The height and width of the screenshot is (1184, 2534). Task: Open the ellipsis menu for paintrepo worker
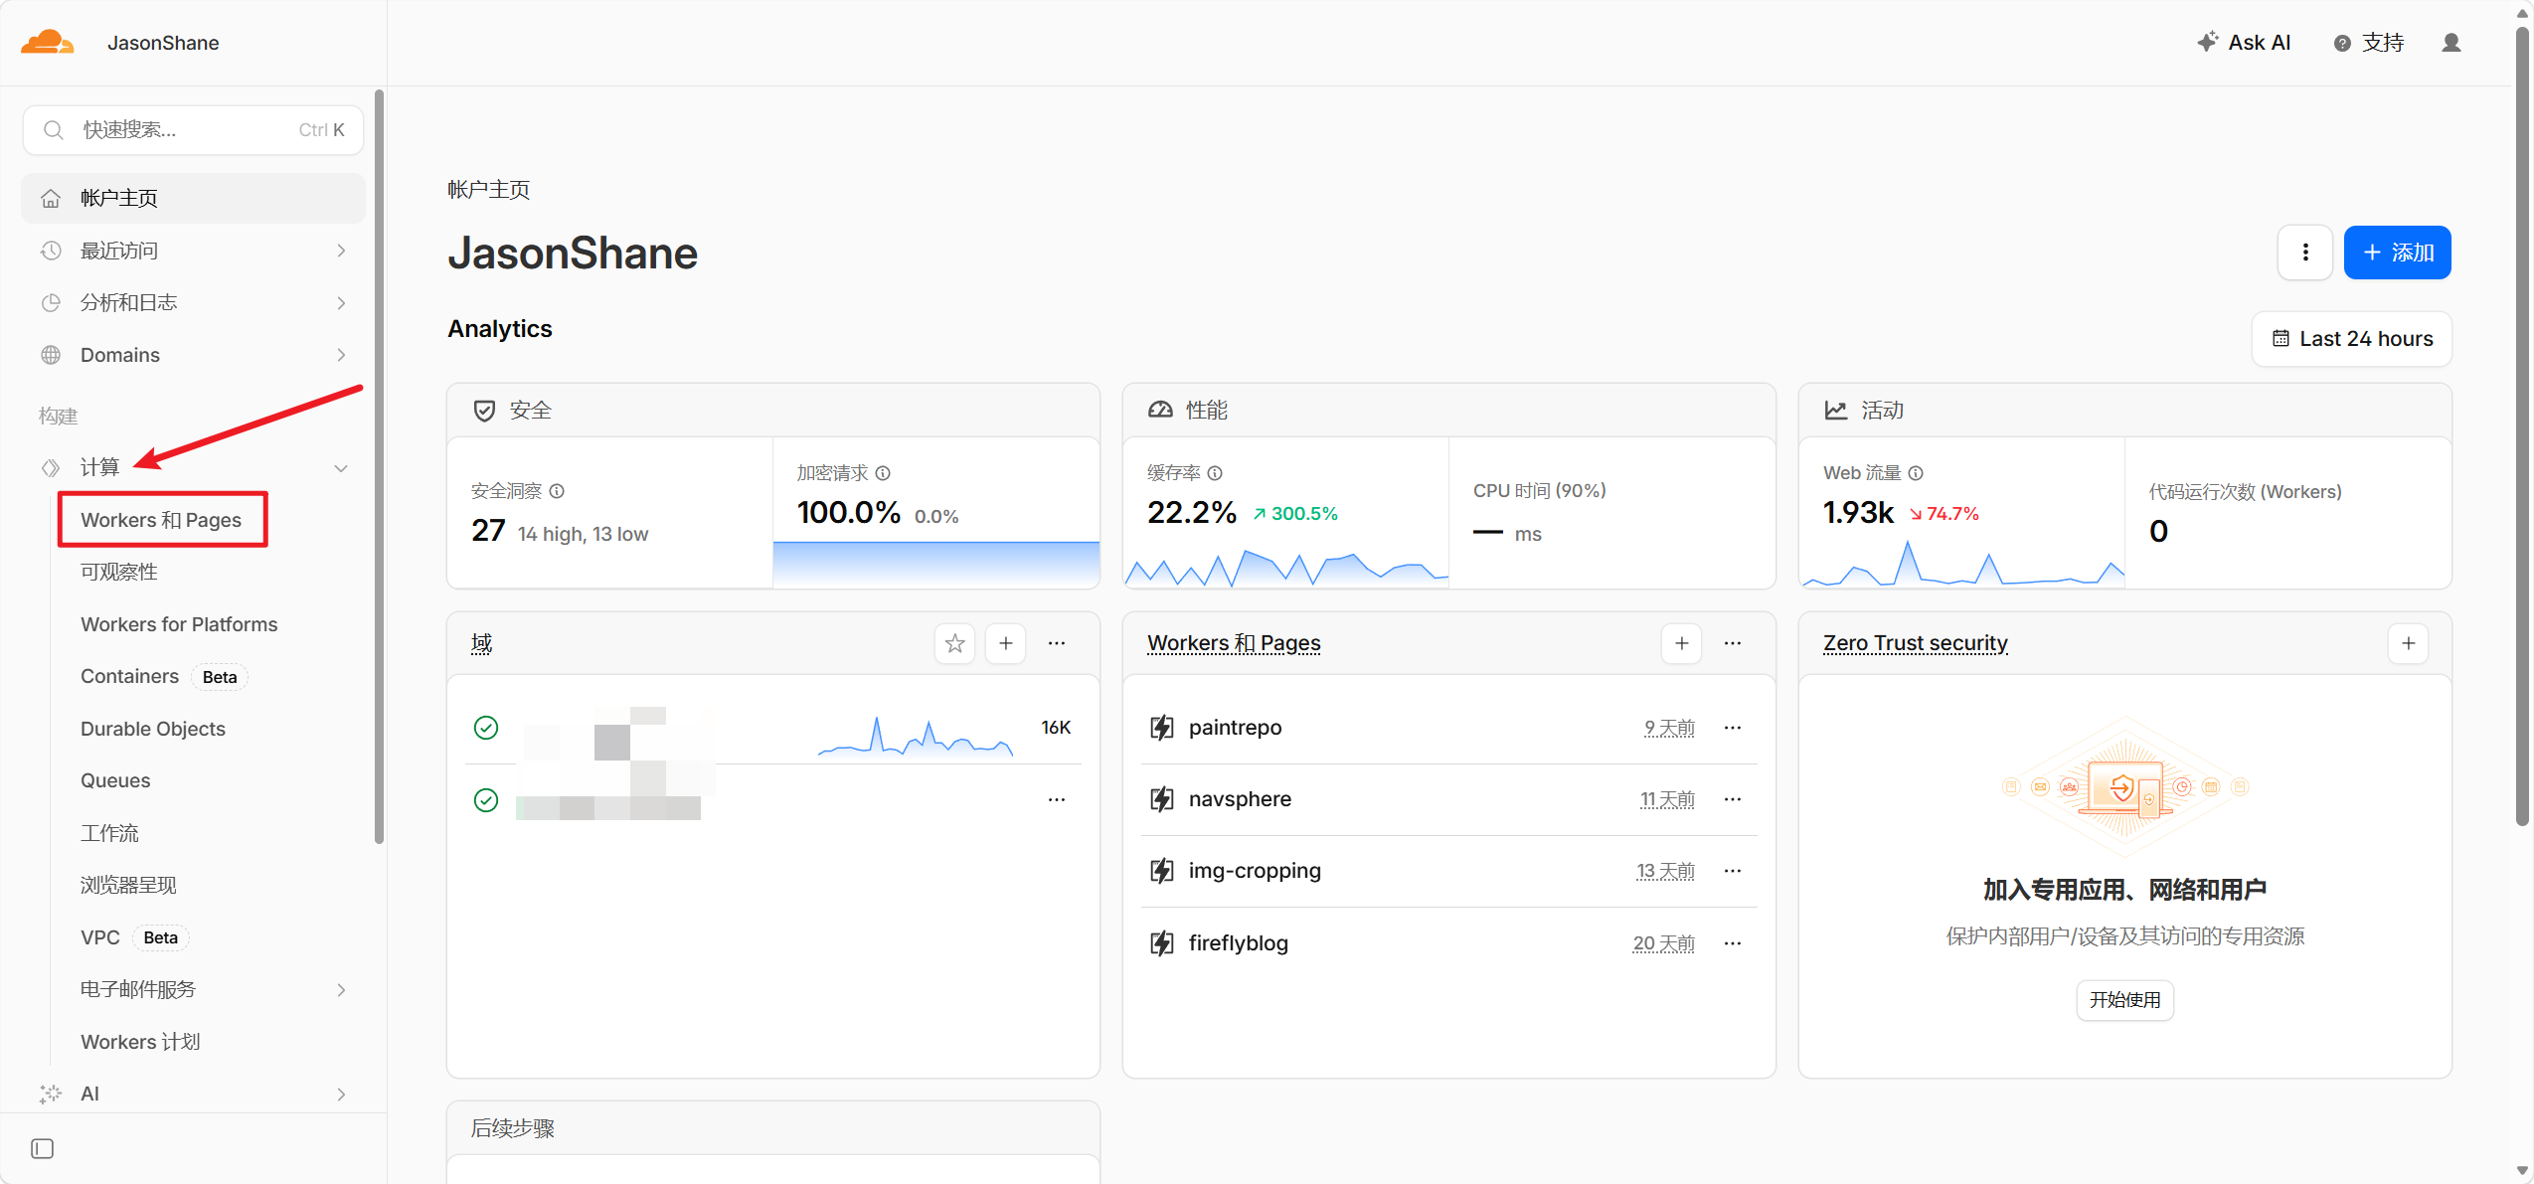click(1732, 728)
